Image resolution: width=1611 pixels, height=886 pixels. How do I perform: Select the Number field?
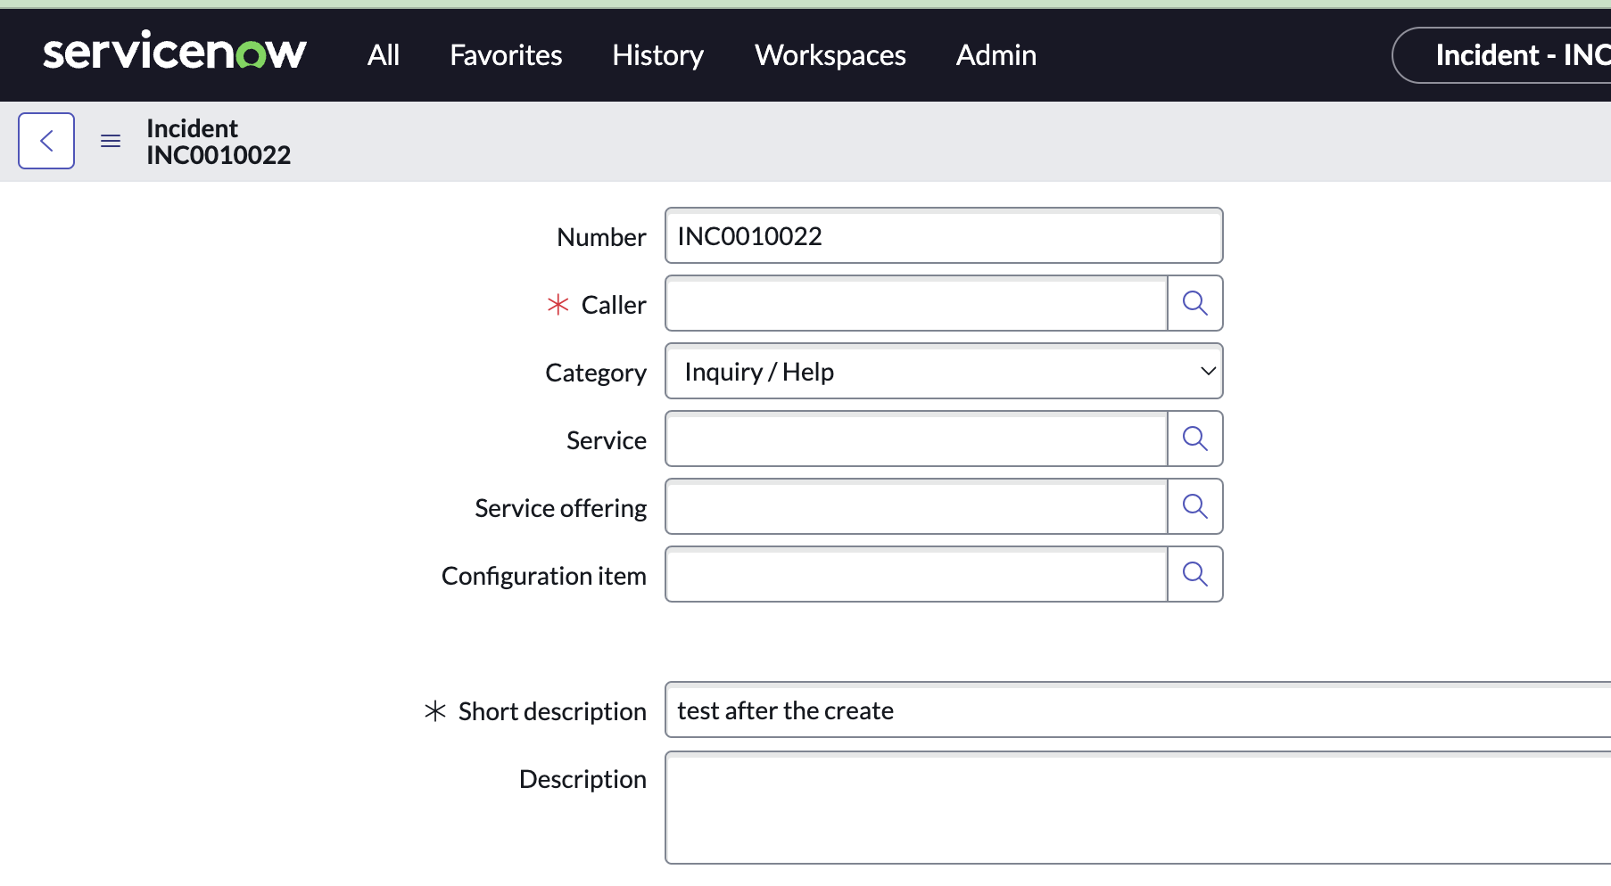943,235
